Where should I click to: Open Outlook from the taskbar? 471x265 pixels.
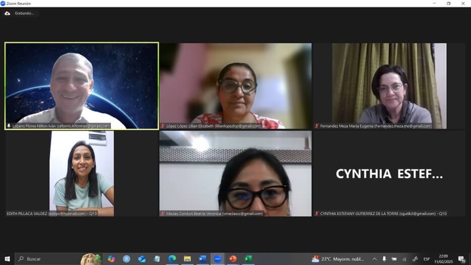142,259
